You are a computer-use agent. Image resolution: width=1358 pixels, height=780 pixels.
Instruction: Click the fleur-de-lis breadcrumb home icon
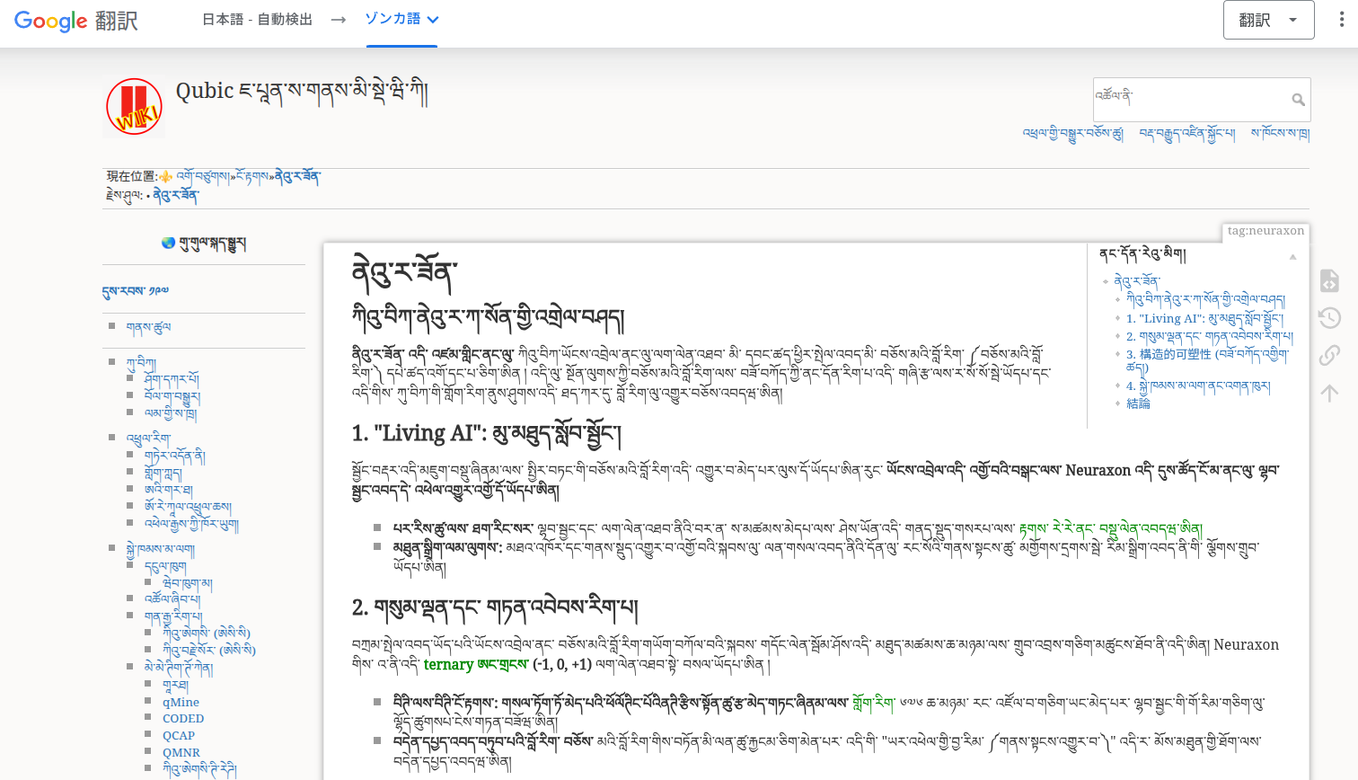tap(166, 176)
